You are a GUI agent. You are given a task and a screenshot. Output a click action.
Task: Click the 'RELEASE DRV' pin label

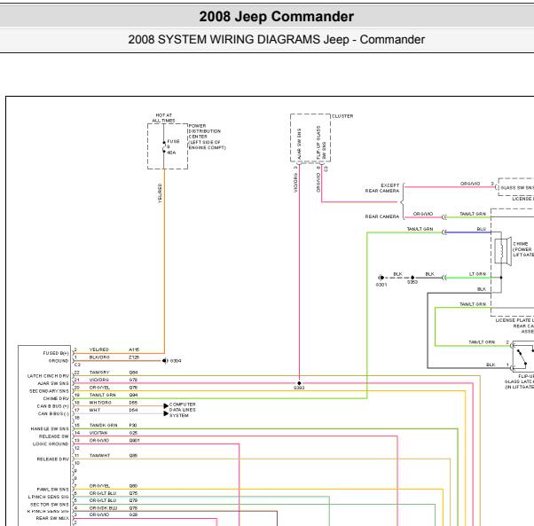[x=53, y=459]
